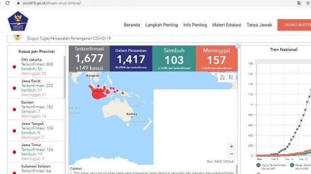
Task: Select DKI Jakarta in province list
Action: point(36,66)
